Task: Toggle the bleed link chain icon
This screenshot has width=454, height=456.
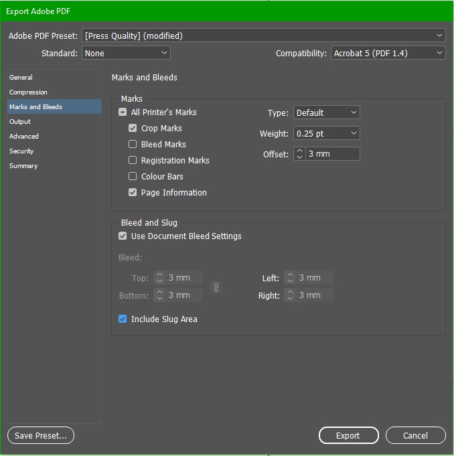Action: pos(216,287)
